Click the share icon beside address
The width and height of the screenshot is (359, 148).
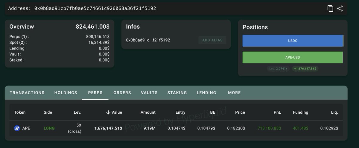click(x=340, y=8)
